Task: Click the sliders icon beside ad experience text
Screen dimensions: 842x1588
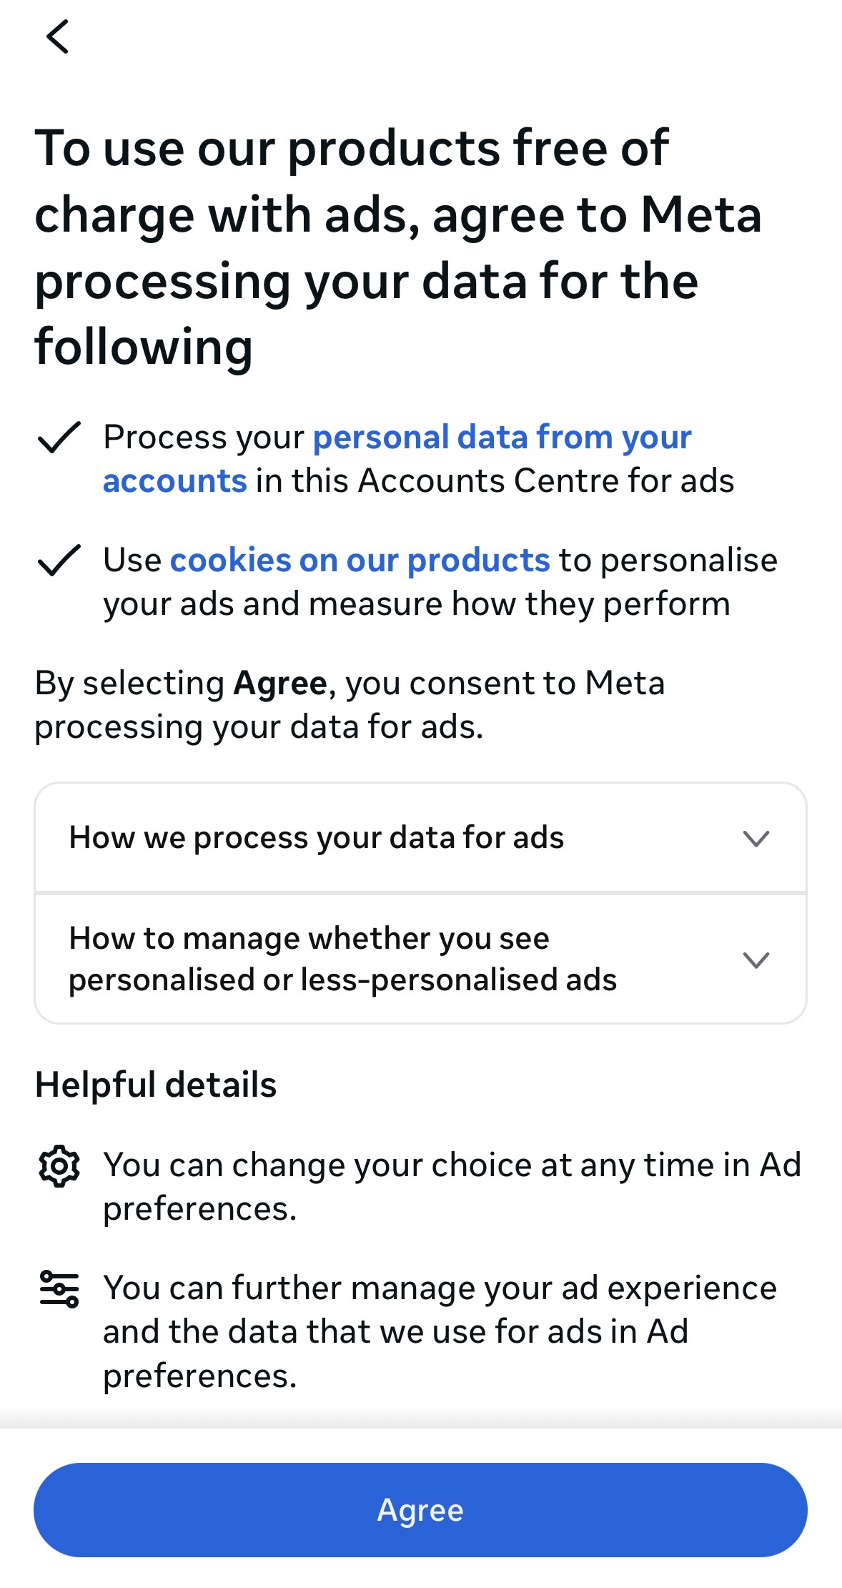Action: 59,1289
